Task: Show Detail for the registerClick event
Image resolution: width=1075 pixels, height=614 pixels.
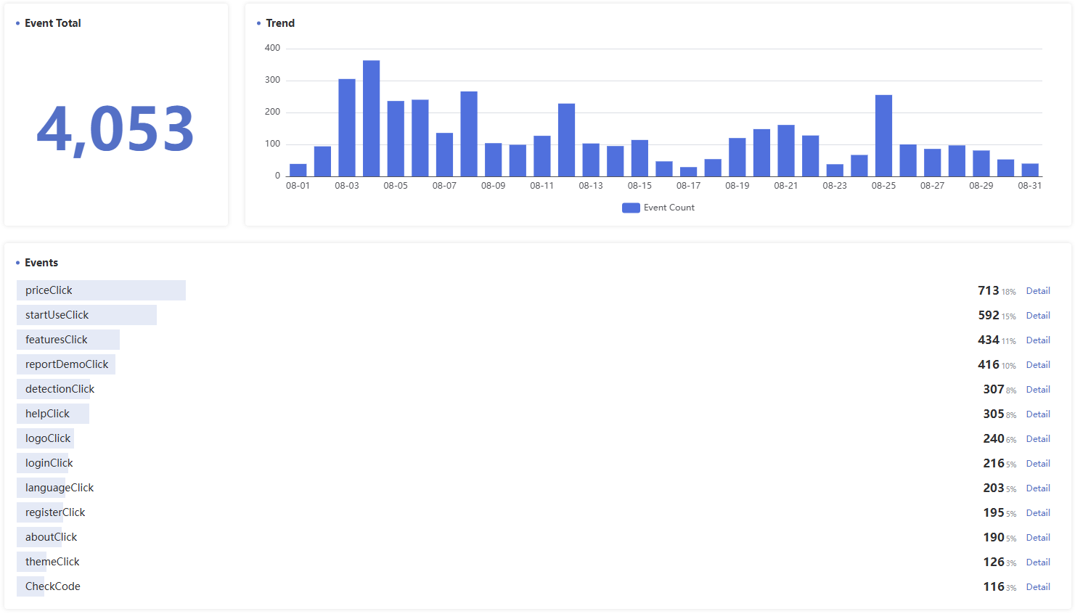Action: [x=1037, y=513]
